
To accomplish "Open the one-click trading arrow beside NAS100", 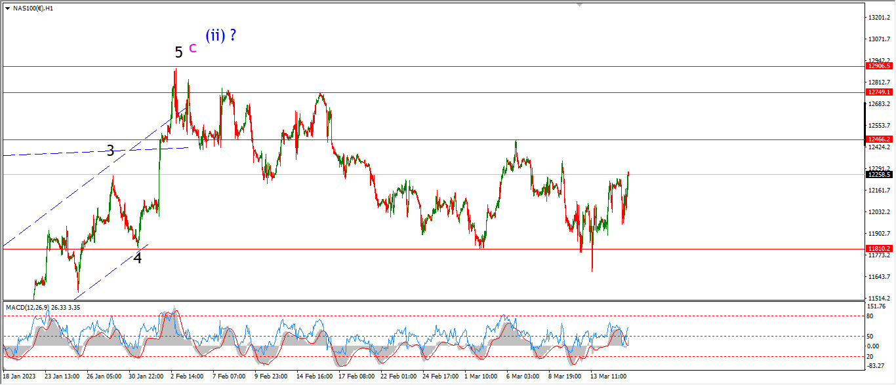I will point(7,9).
